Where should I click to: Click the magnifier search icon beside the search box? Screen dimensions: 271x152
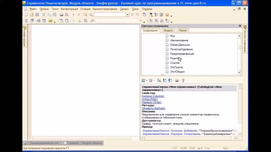click(x=91, y=15)
